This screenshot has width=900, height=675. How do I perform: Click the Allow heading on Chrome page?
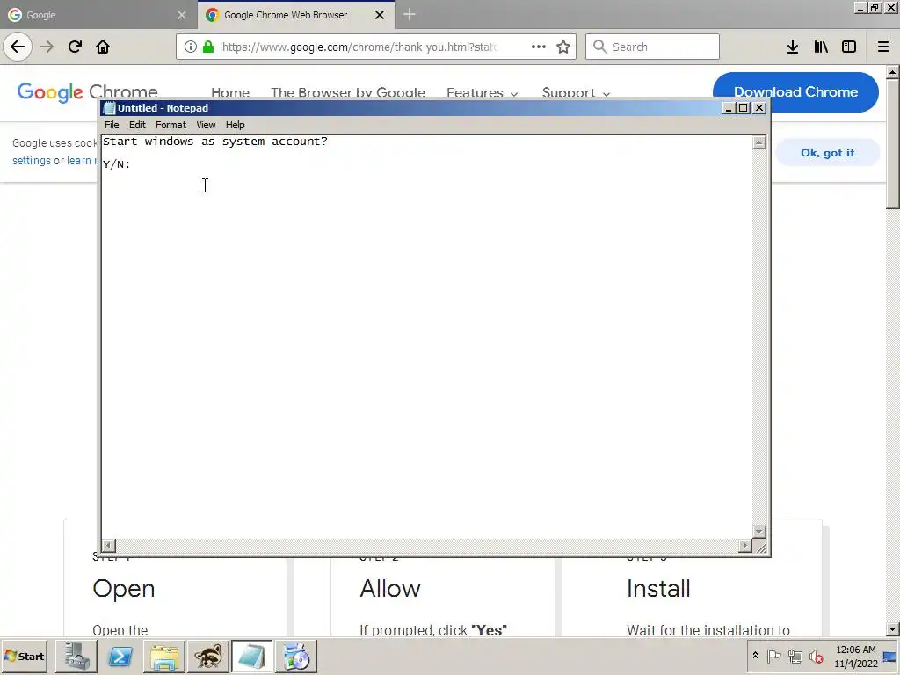390,588
